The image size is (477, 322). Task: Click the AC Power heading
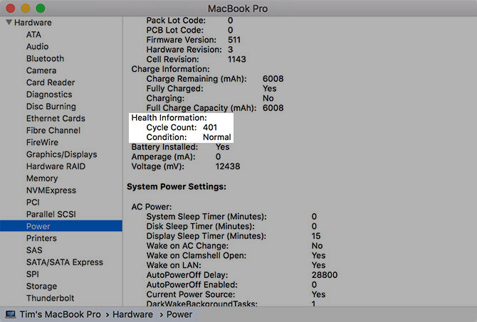152,207
